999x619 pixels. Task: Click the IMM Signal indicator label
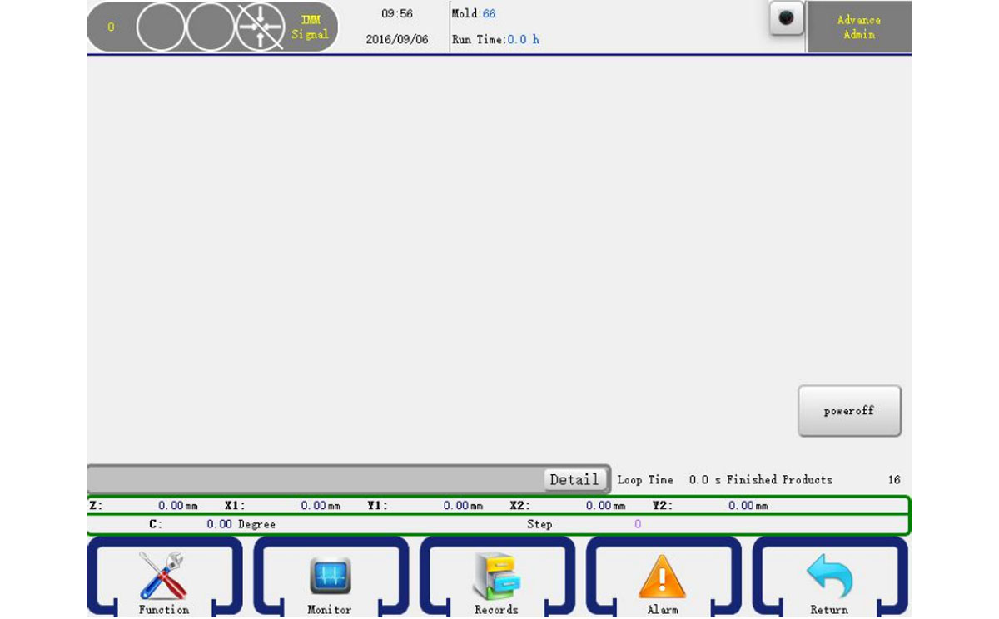point(310,27)
